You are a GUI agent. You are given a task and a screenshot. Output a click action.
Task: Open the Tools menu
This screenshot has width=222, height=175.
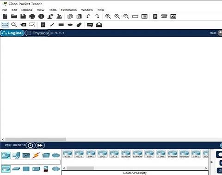(53, 10)
